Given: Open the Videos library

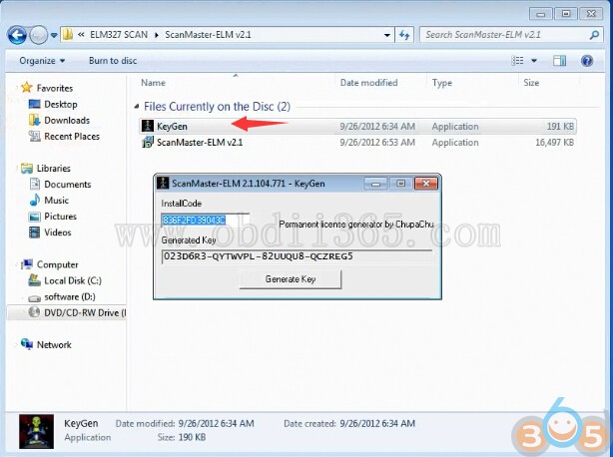Looking at the screenshot, I should pos(58,232).
